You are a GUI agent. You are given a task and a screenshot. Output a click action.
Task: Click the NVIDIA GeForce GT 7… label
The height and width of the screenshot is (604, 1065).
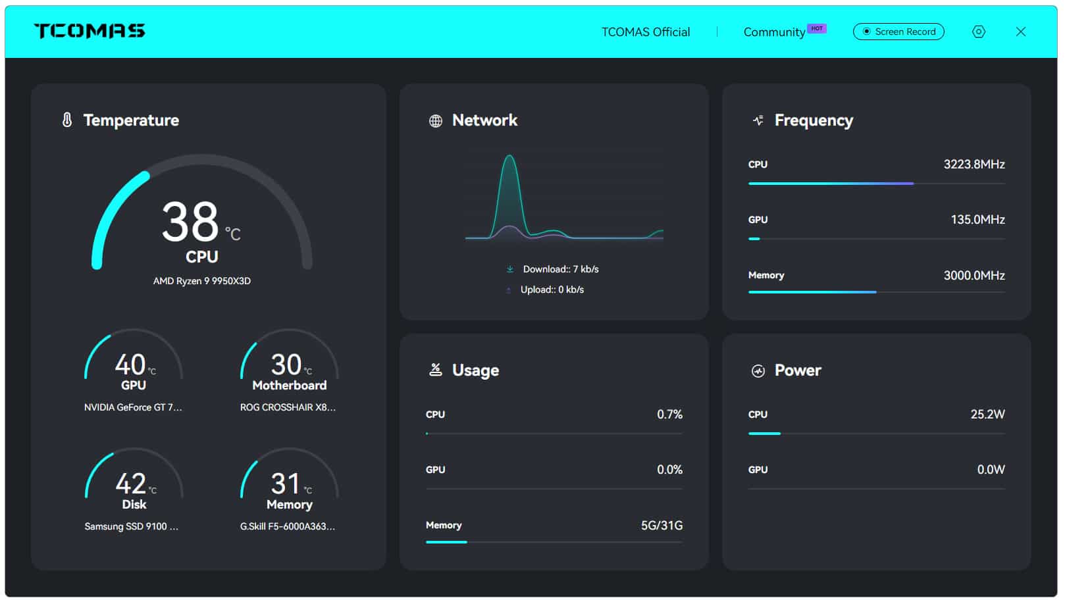(x=133, y=407)
